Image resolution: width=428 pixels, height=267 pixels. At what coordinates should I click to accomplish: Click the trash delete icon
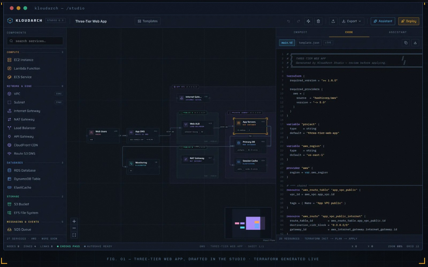[318, 21]
